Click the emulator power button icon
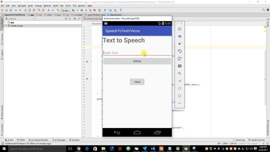The image size is (270, 152). point(180,29)
